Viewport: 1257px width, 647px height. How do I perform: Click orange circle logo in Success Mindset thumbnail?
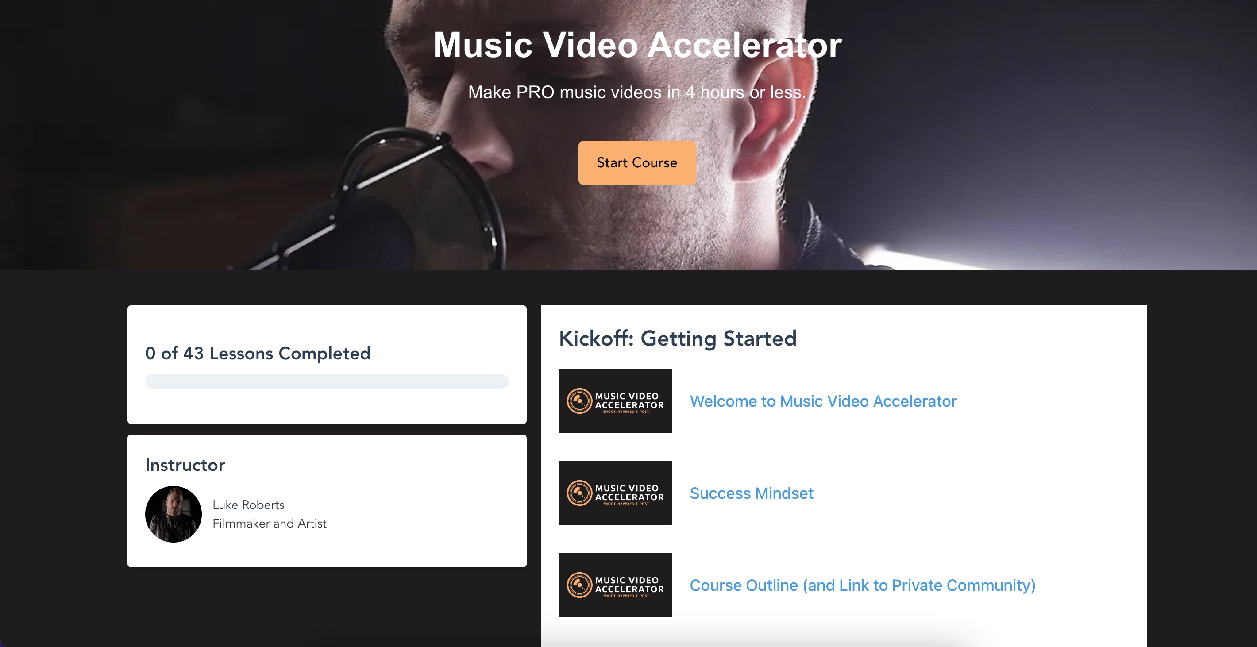(x=579, y=493)
